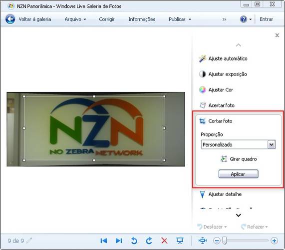Open Ajustar detalhe triangle icon
Screen dimensions: 285x250
pyautogui.click(x=202, y=194)
